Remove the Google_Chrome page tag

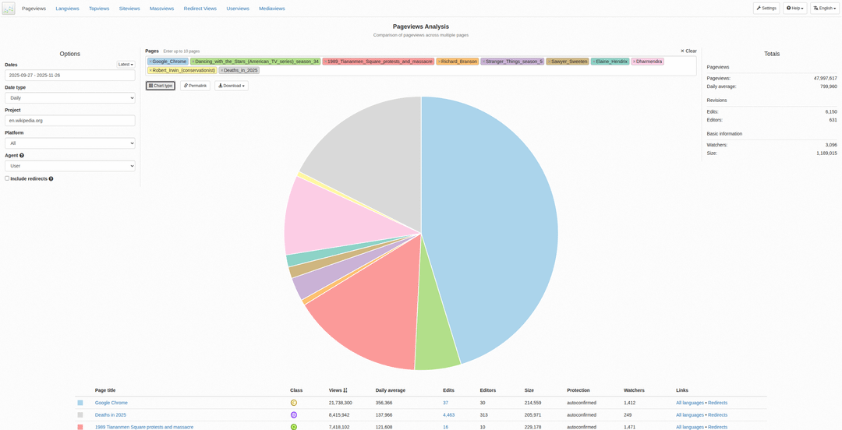point(150,62)
